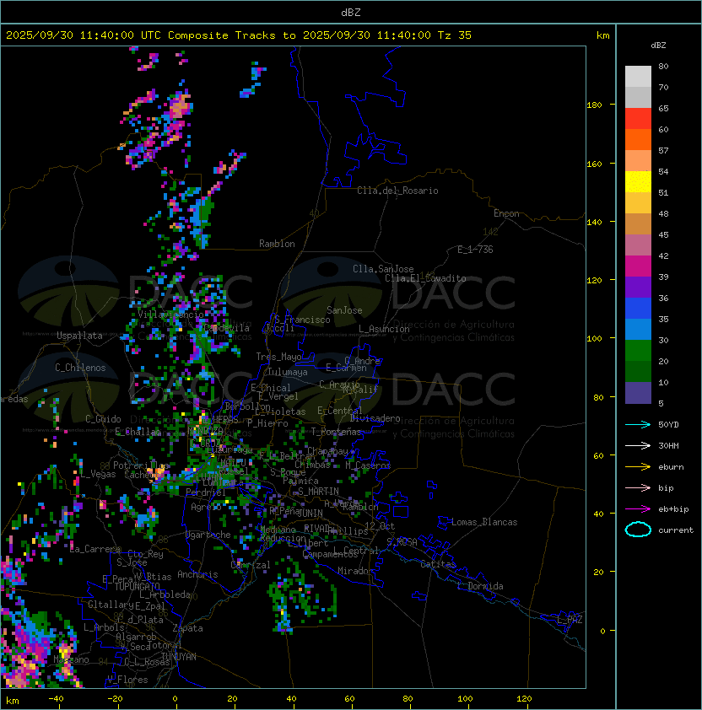Image resolution: width=702 pixels, height=710 pixels.
Task: Click the Tres_Mayo place label
Action: [278, 357]
